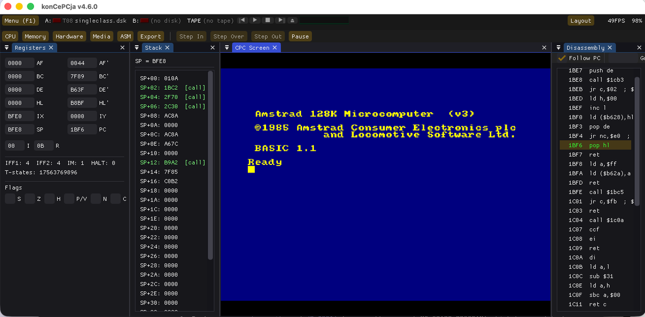Open the Layout button
This screenshot has height=317, width=645.
click(580, 20)
